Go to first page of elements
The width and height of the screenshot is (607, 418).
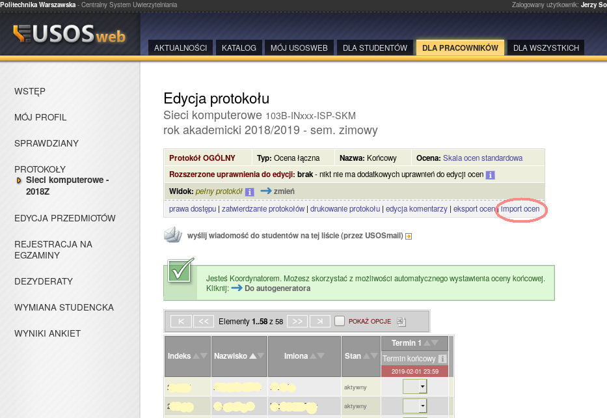pos(180,321)
